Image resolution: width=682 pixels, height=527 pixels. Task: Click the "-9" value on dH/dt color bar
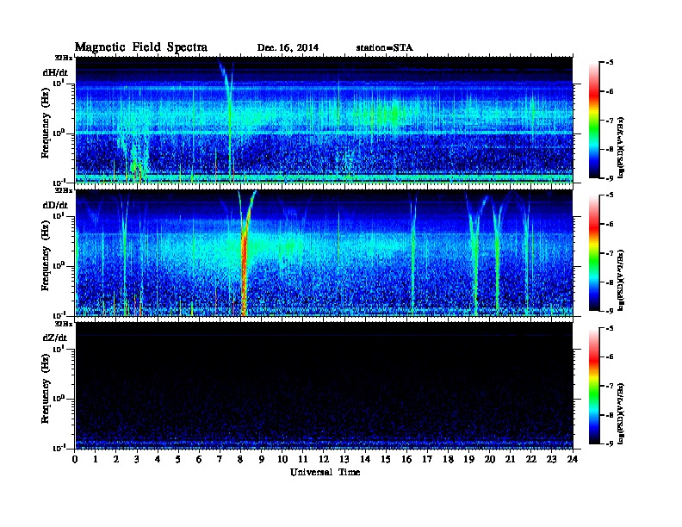click(x=610, y=178)
